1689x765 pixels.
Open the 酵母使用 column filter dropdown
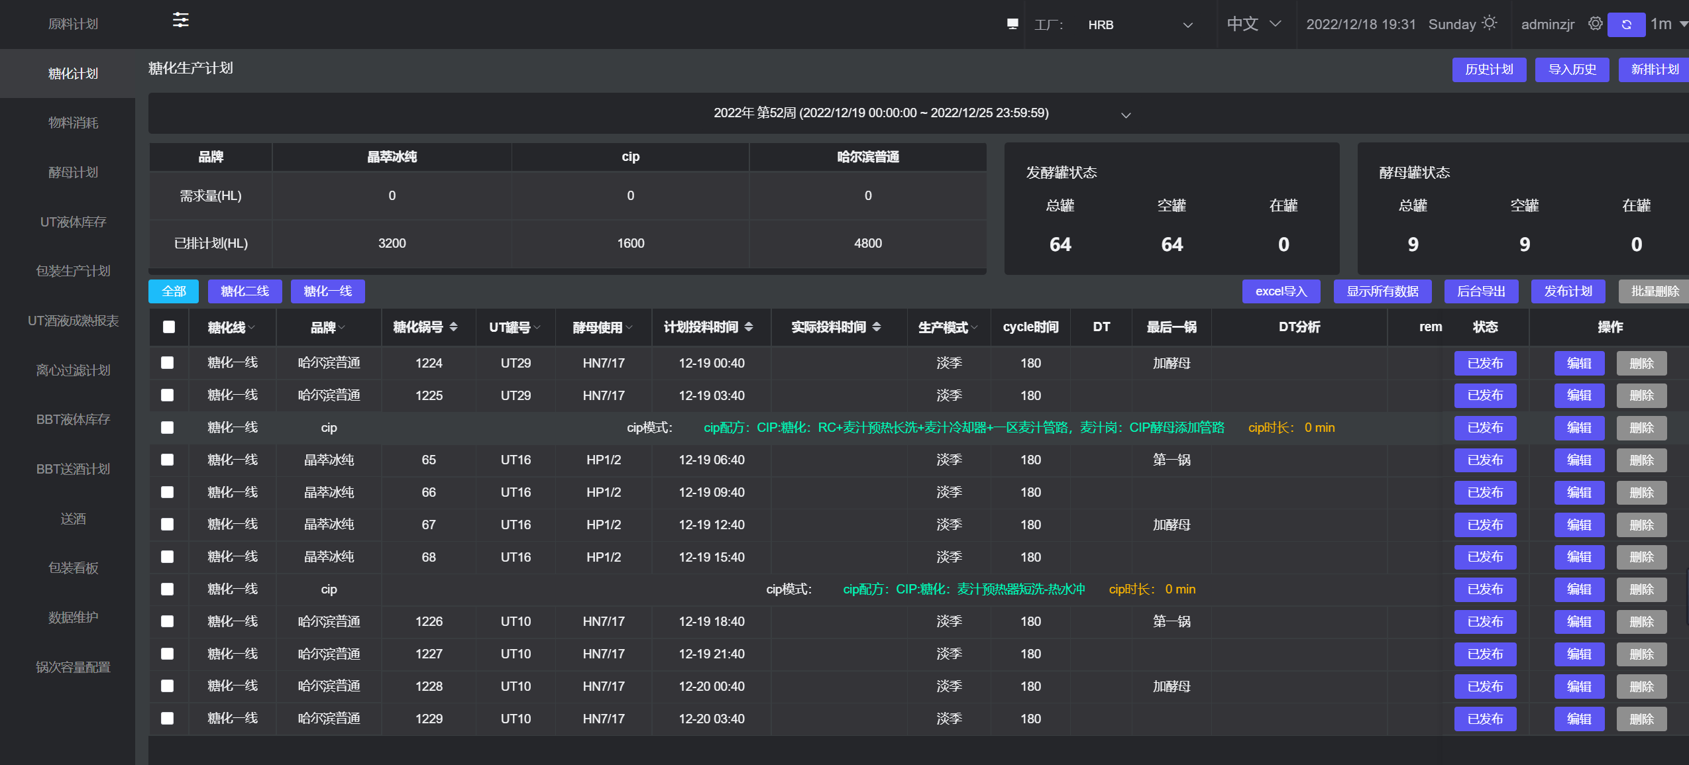pyautogui.click(x=629, y=327)
